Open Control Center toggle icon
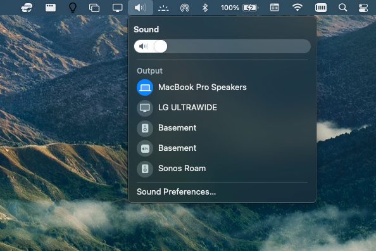376x251 pixels. (x=363, y=8)
